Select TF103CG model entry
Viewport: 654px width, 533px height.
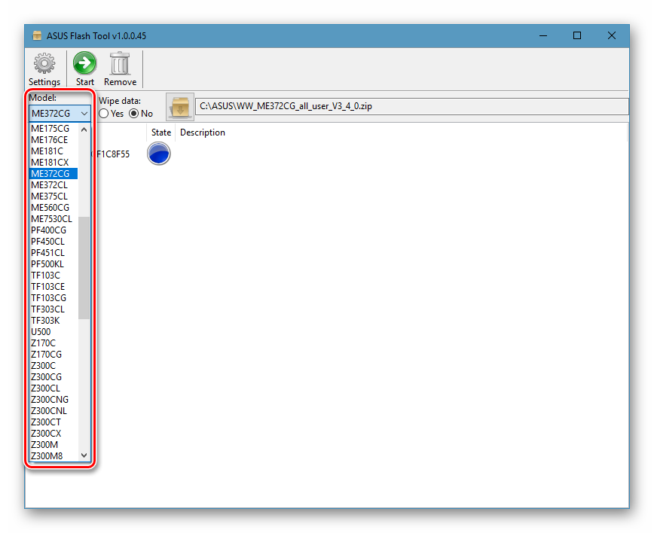click(53, 297)
